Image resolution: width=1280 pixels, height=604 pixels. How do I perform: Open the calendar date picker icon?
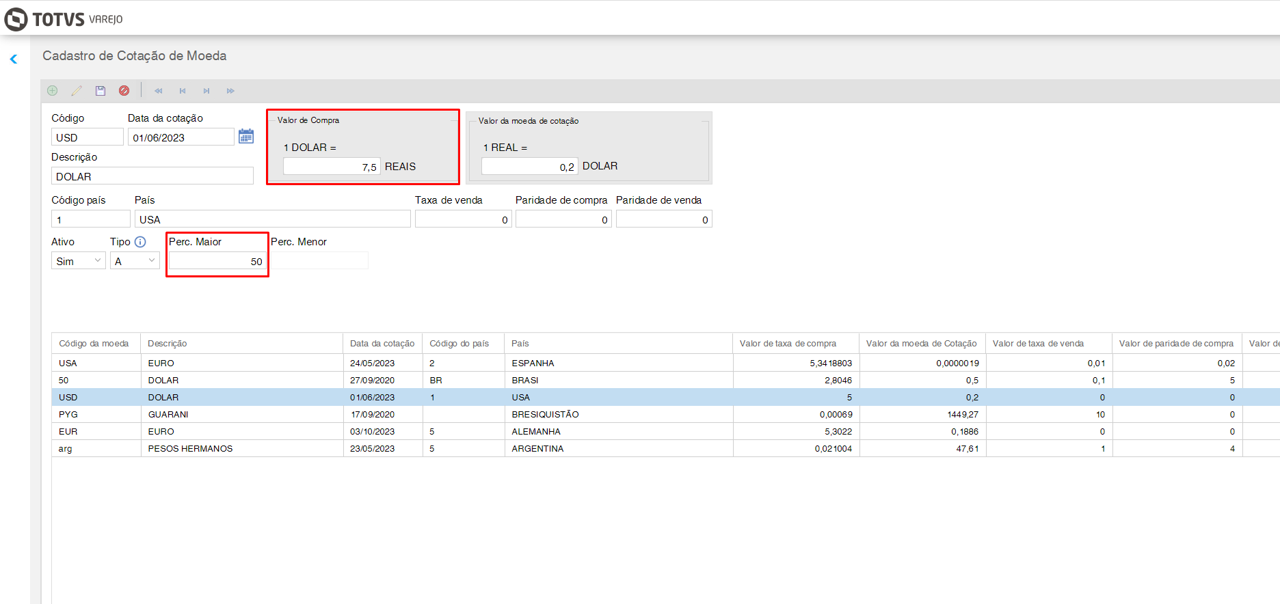pos(246,137)
